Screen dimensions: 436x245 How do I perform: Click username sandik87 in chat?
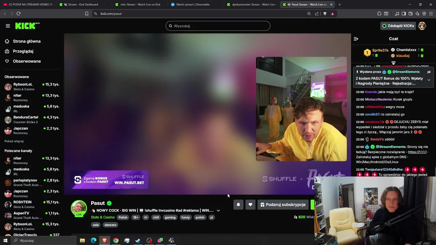coord(372,114)
